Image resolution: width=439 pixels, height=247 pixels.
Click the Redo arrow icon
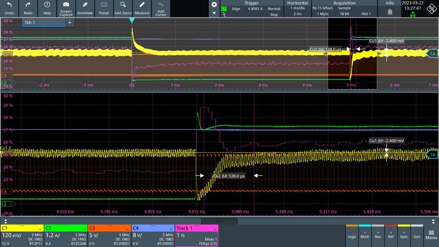pyautogui.click(x=28, y=5)
